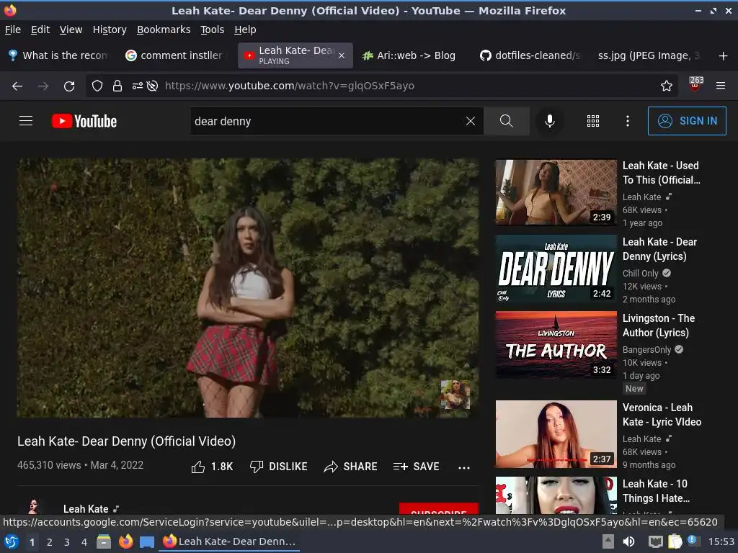Viewport: 738px width, 553px height.
Task: Open the Help menu
Action: coord(245,30)
